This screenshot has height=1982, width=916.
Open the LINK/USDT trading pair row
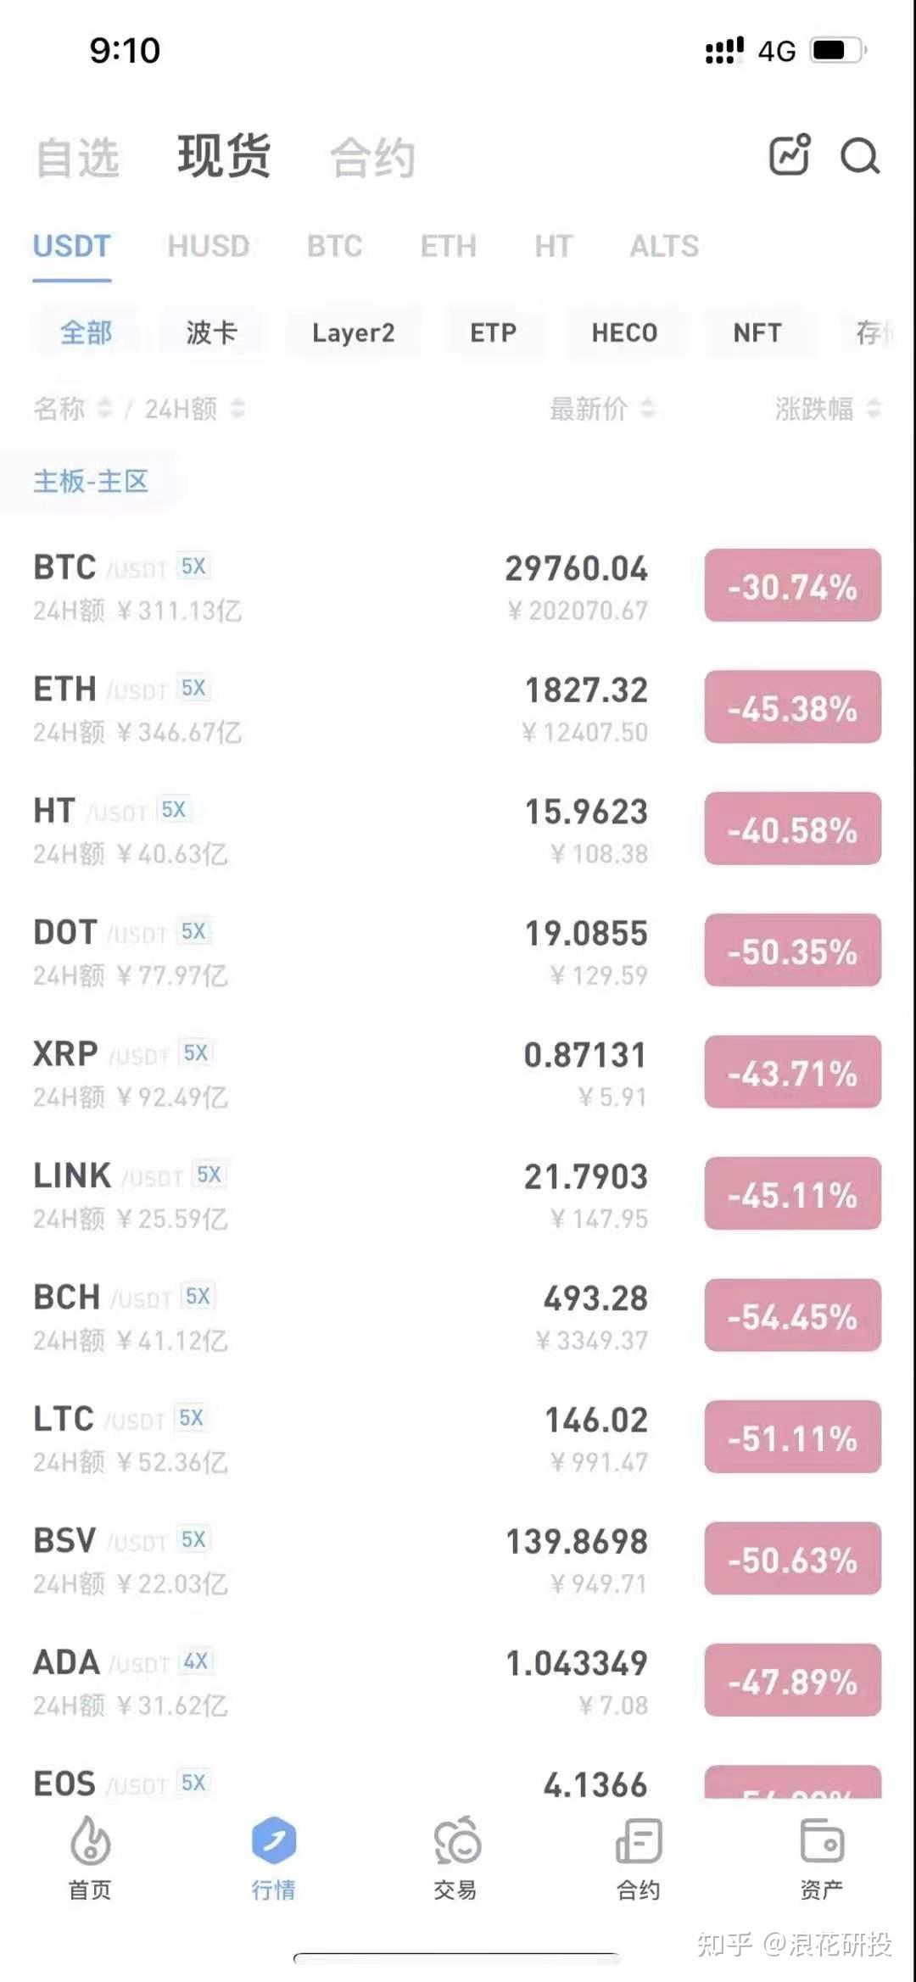[x=339, y=1195]
